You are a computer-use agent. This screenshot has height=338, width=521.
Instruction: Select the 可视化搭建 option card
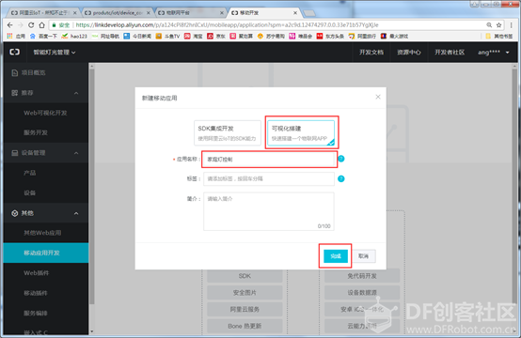[x=301, y=133]
